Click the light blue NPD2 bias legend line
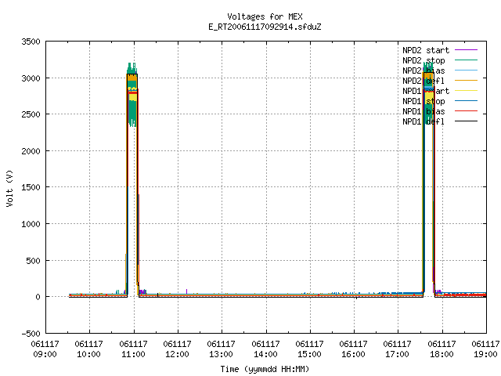This screenshot has height=376, width=501. (467, 70)
